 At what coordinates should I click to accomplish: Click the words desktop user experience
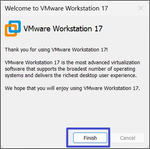108,76
